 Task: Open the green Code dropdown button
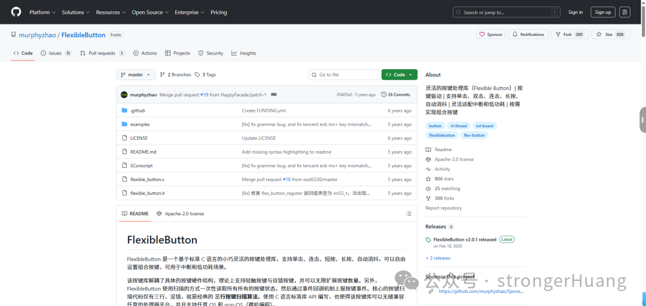(x=399, y=75)
